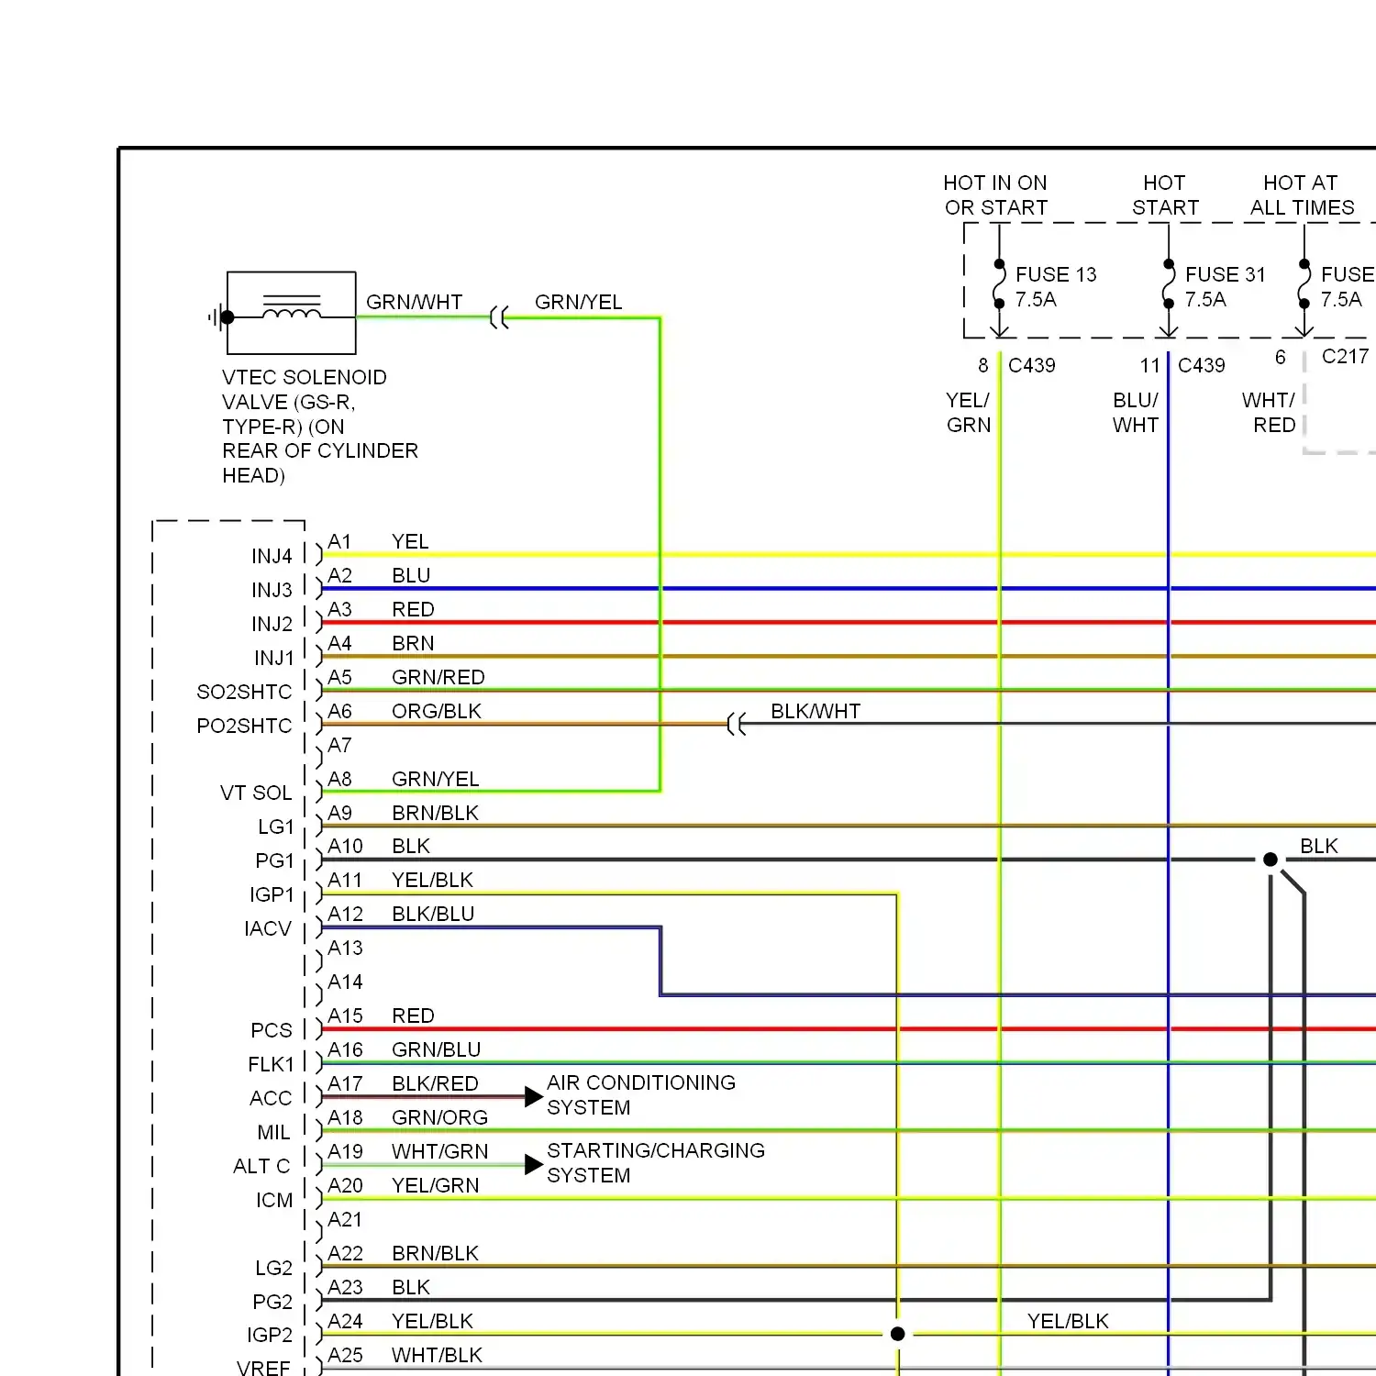The width and height of the screenshot is (1376, 1376).
Task: Select the A1 YEL pin label
Action: pyautogui.click(x=378, y=541)
